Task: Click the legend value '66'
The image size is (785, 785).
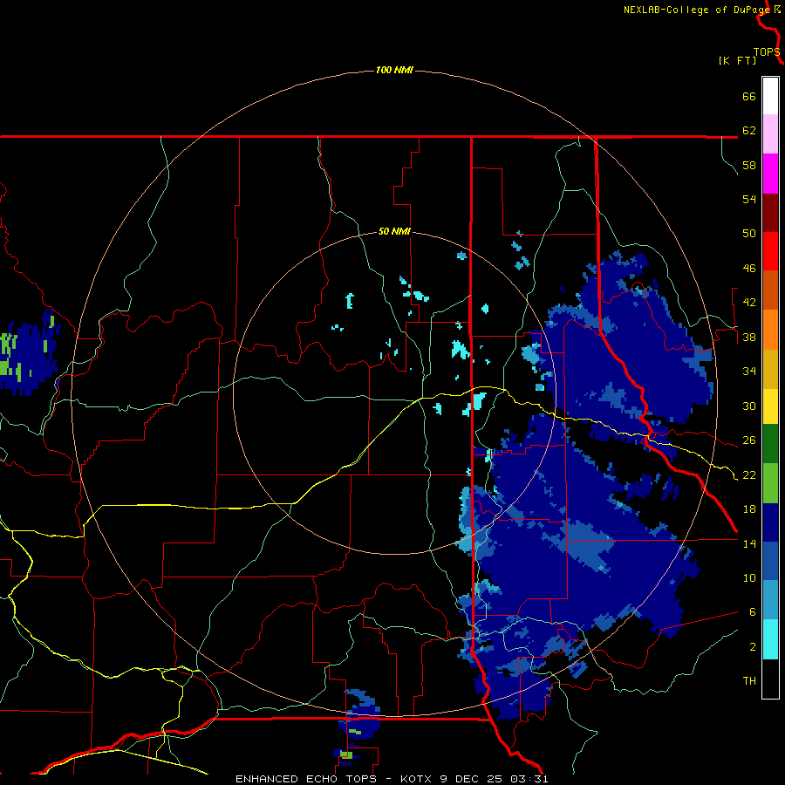Action: tap(749, 96)
